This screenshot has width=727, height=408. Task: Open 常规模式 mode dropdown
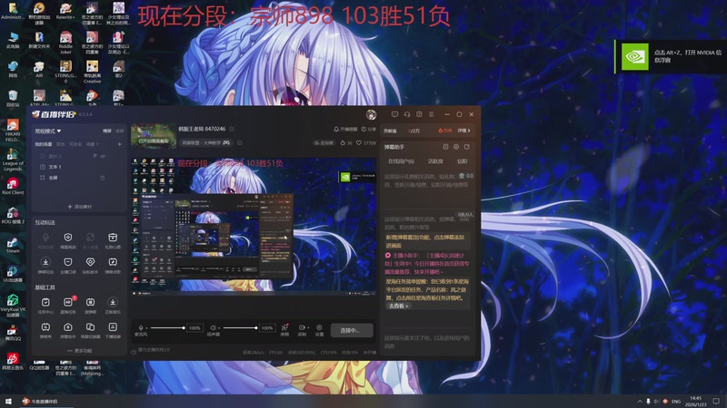(x=48, y=131)
